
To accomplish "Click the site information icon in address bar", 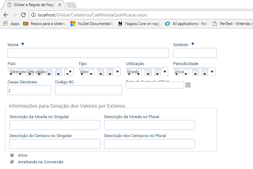I will 33,15.
